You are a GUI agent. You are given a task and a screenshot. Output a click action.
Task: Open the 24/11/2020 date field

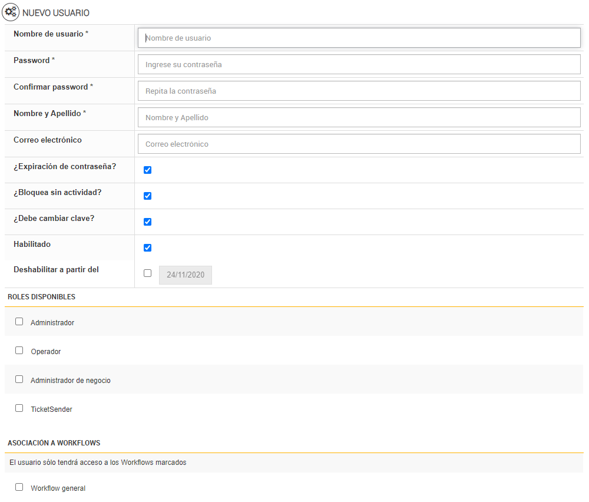pos(185,275)
